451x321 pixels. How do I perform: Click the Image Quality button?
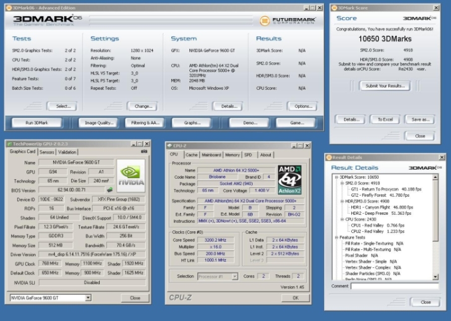pyautogui.click(x=99, y=123)
